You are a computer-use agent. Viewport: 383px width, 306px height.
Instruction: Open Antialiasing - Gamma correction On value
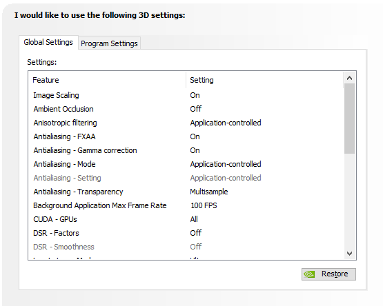(x=195, y=150)
